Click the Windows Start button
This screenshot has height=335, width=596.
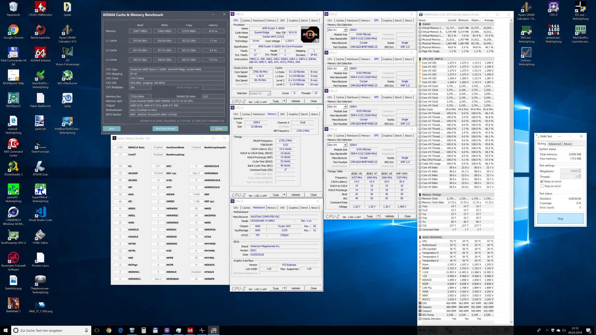6,330
